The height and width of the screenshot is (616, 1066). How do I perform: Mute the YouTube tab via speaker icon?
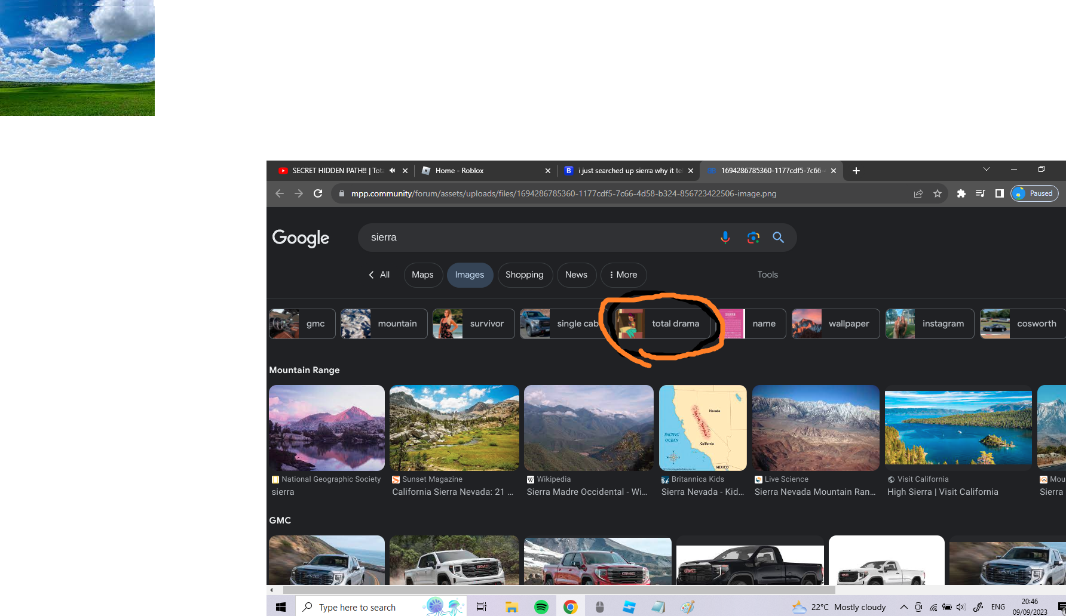pyautogui.click(x=392, y=171)
